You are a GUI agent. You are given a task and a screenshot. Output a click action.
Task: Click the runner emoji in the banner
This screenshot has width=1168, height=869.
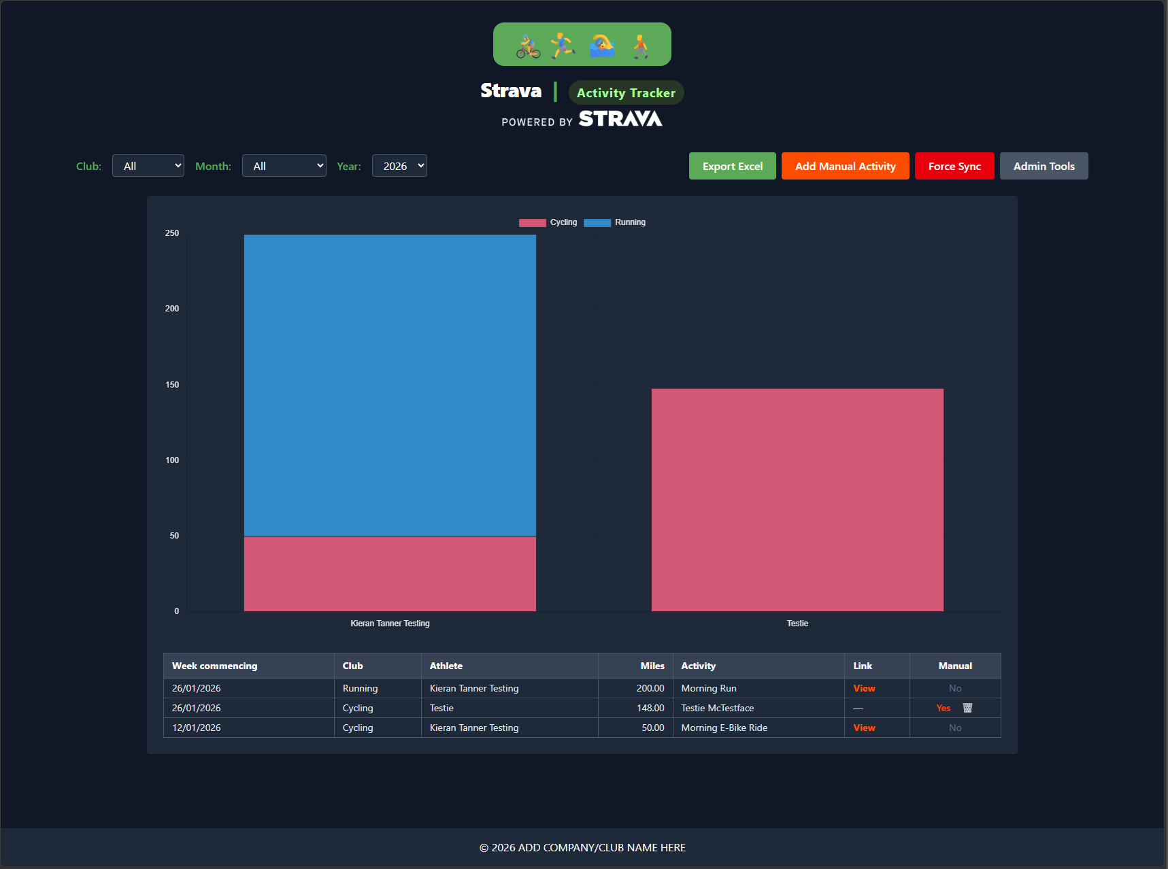(562, 46)
